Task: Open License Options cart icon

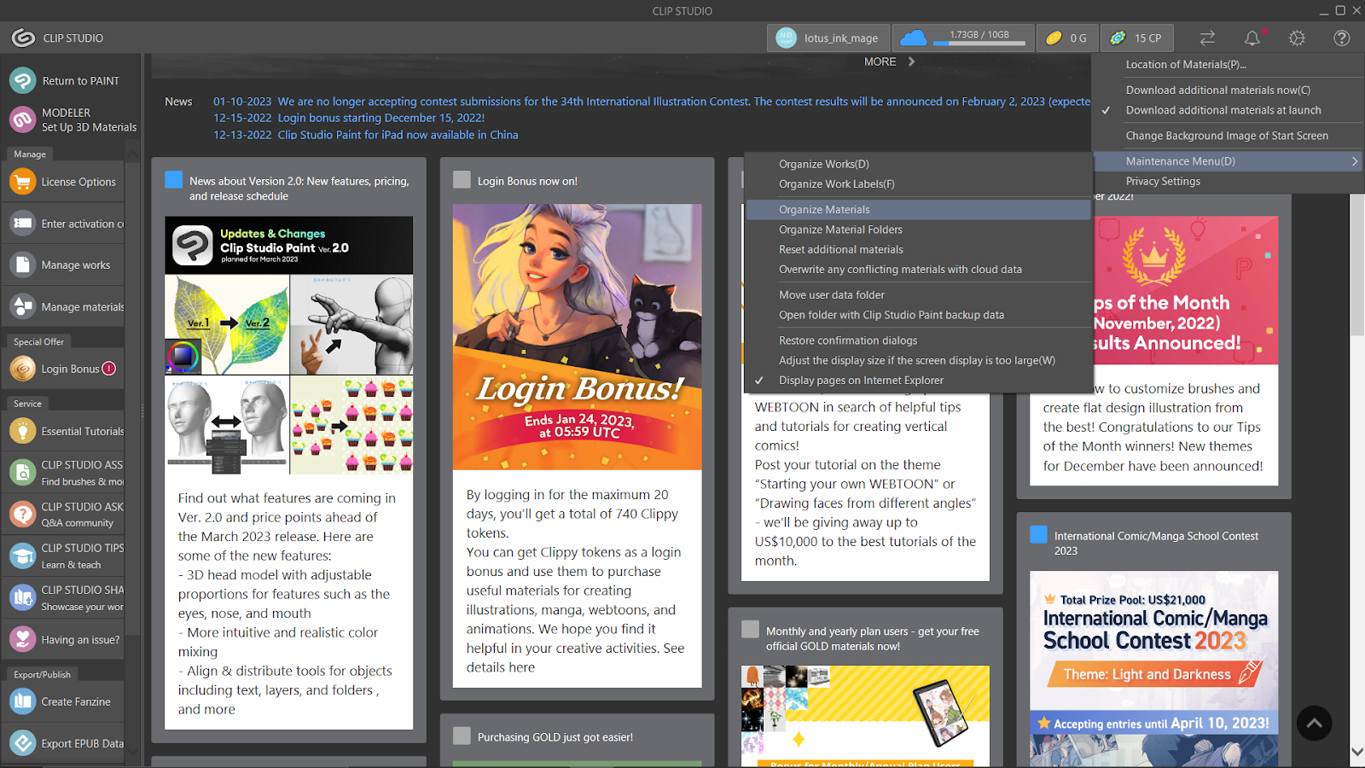Action: tap(22, 182)
